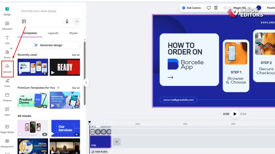Open the Uploads panel

(x=7, y=69)
